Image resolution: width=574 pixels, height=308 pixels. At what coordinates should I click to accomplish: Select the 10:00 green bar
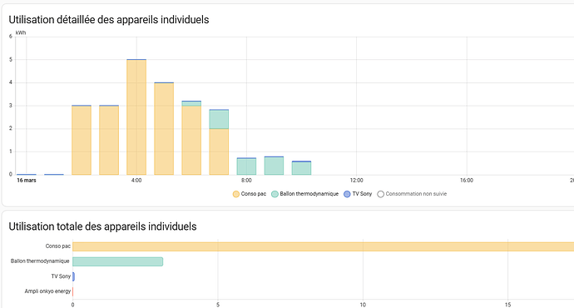pos(302,168)
